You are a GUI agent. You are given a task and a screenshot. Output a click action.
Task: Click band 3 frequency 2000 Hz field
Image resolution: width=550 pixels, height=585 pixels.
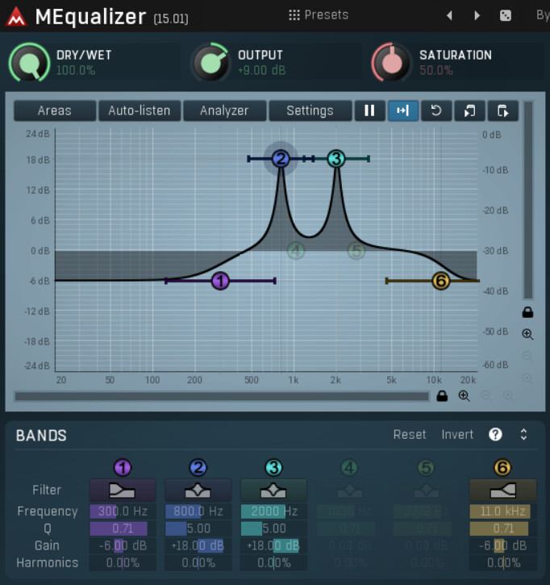[273, 511]
